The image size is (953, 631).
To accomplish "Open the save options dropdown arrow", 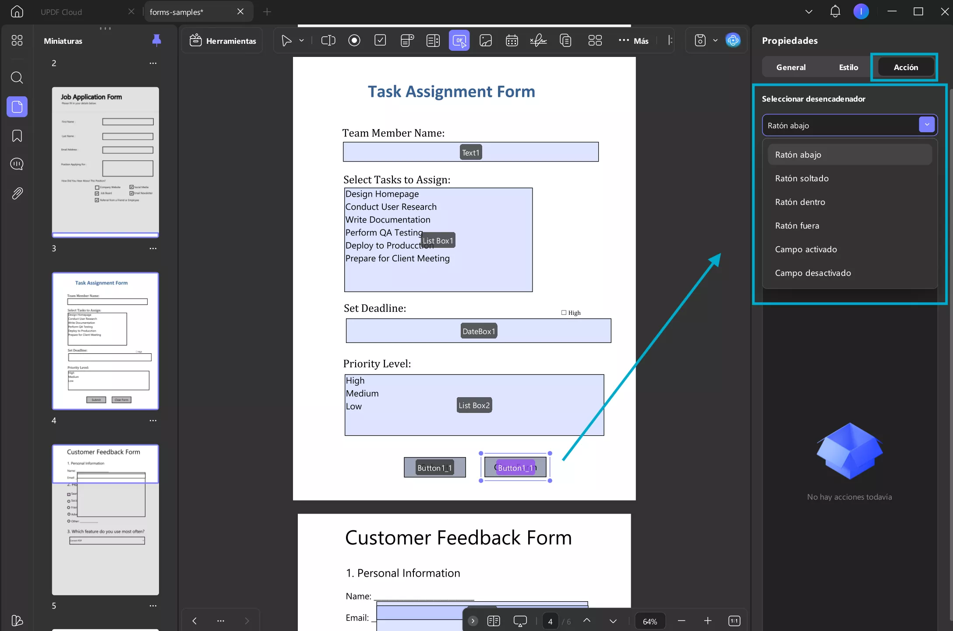I will 715,41.
